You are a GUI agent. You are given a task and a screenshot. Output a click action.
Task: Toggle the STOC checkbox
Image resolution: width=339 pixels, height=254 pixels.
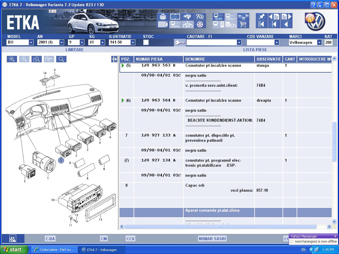point(146,42)
